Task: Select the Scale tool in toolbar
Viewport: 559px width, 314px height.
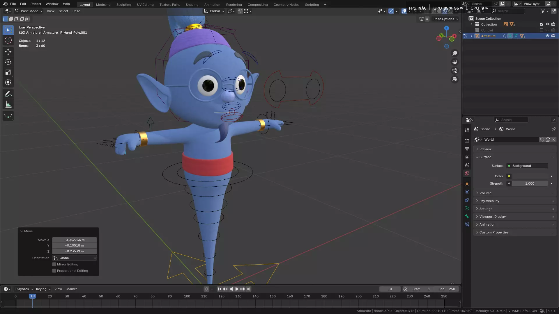Action: click(8, 72)
